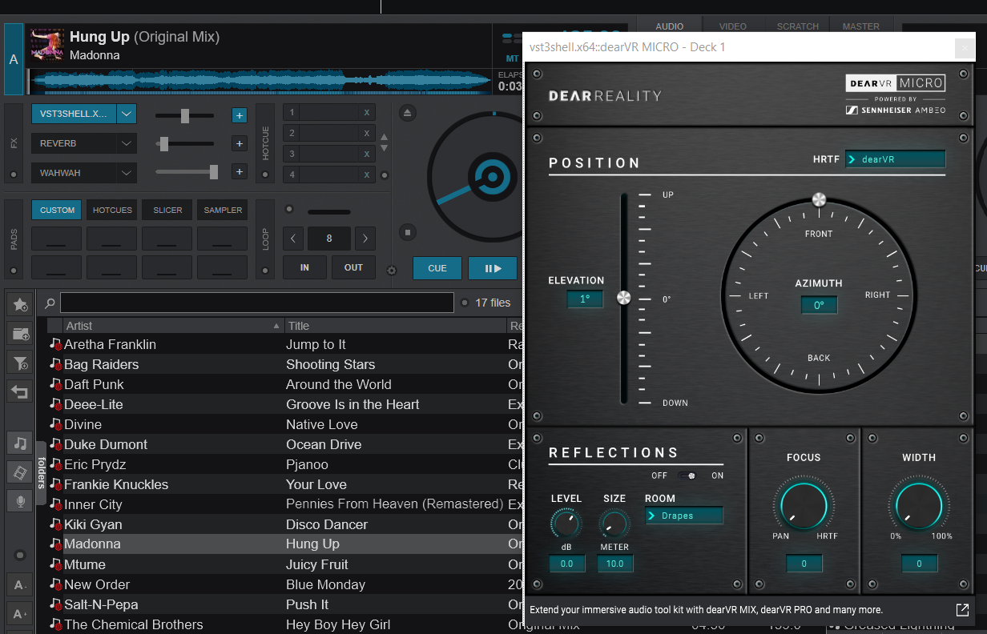The image size is (987, 634).
Task: Toggle the round button right of hotcue 4
Action: pos(385,175)
